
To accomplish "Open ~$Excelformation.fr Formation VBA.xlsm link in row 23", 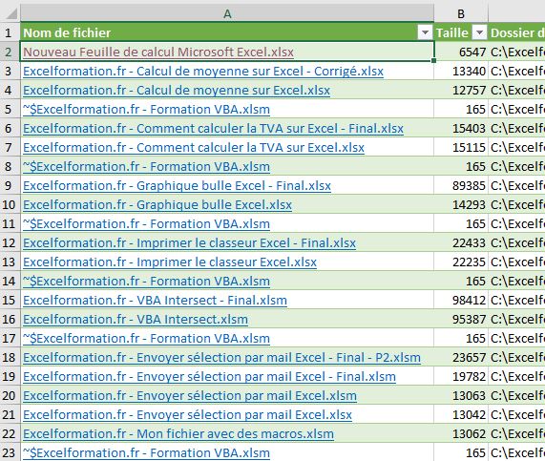I will coord(146,453).
